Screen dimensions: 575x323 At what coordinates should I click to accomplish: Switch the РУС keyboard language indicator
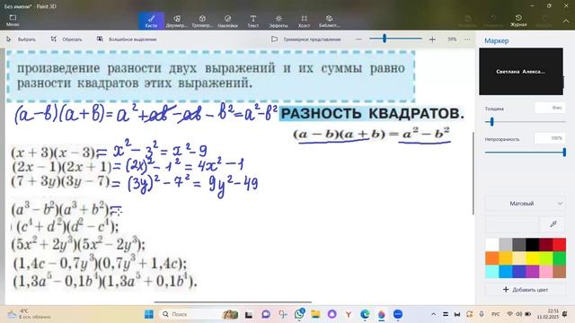pyautogui.click(x=495, y=314)
